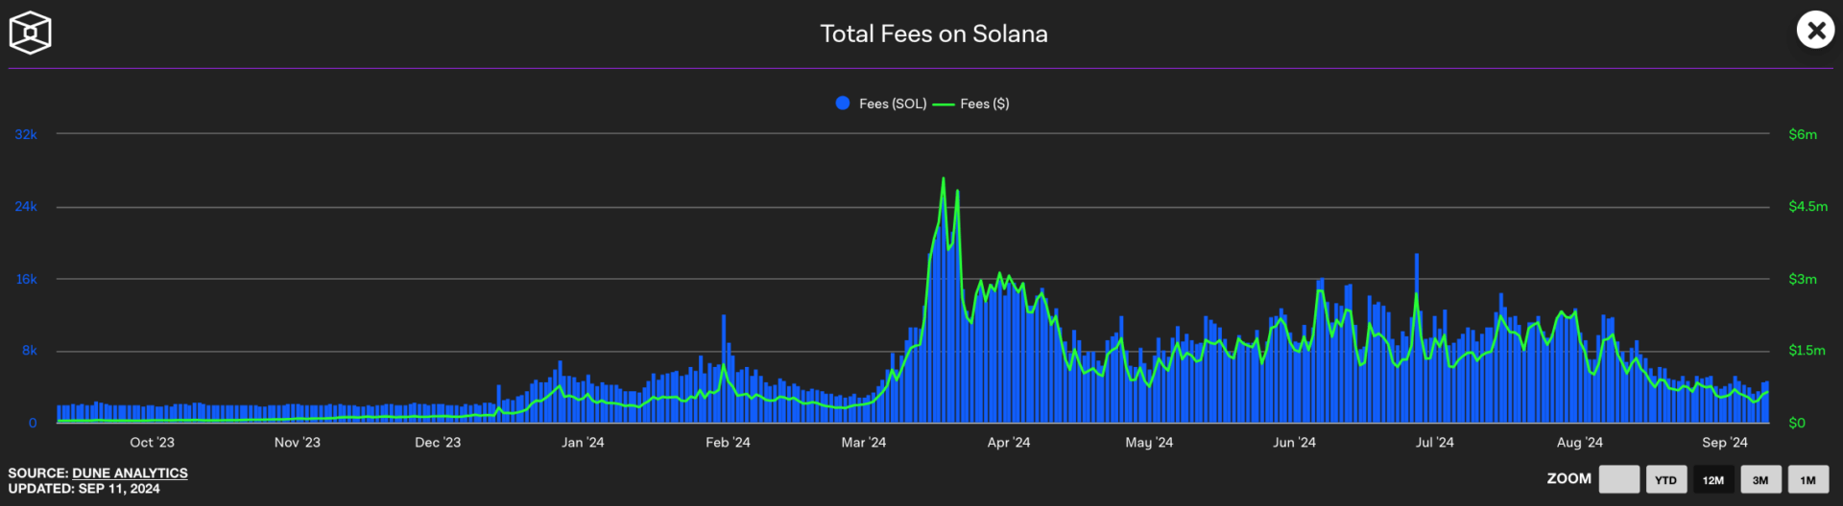Click the Updated Sep 11, 2024 text
The image size is (1843, 506).
[84, 489]
